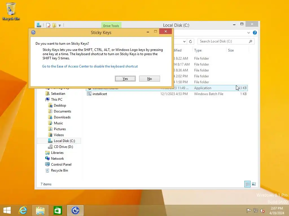Open Pictures in the navigation pane

click(60, 129)
